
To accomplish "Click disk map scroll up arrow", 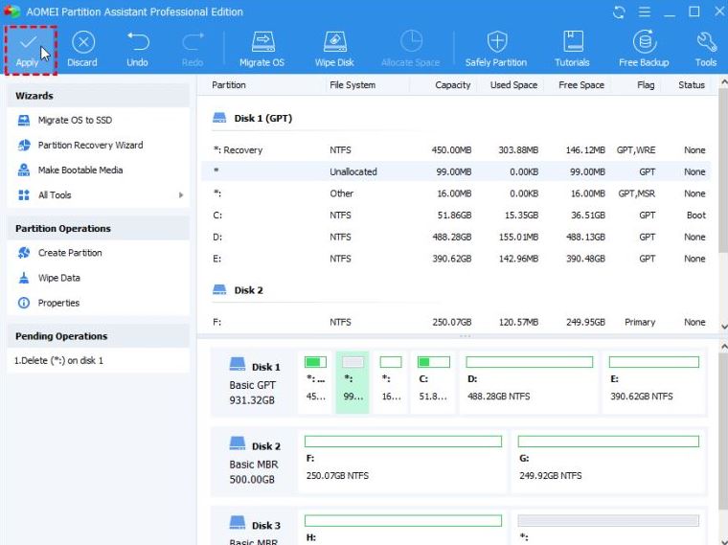I will 724,347.
